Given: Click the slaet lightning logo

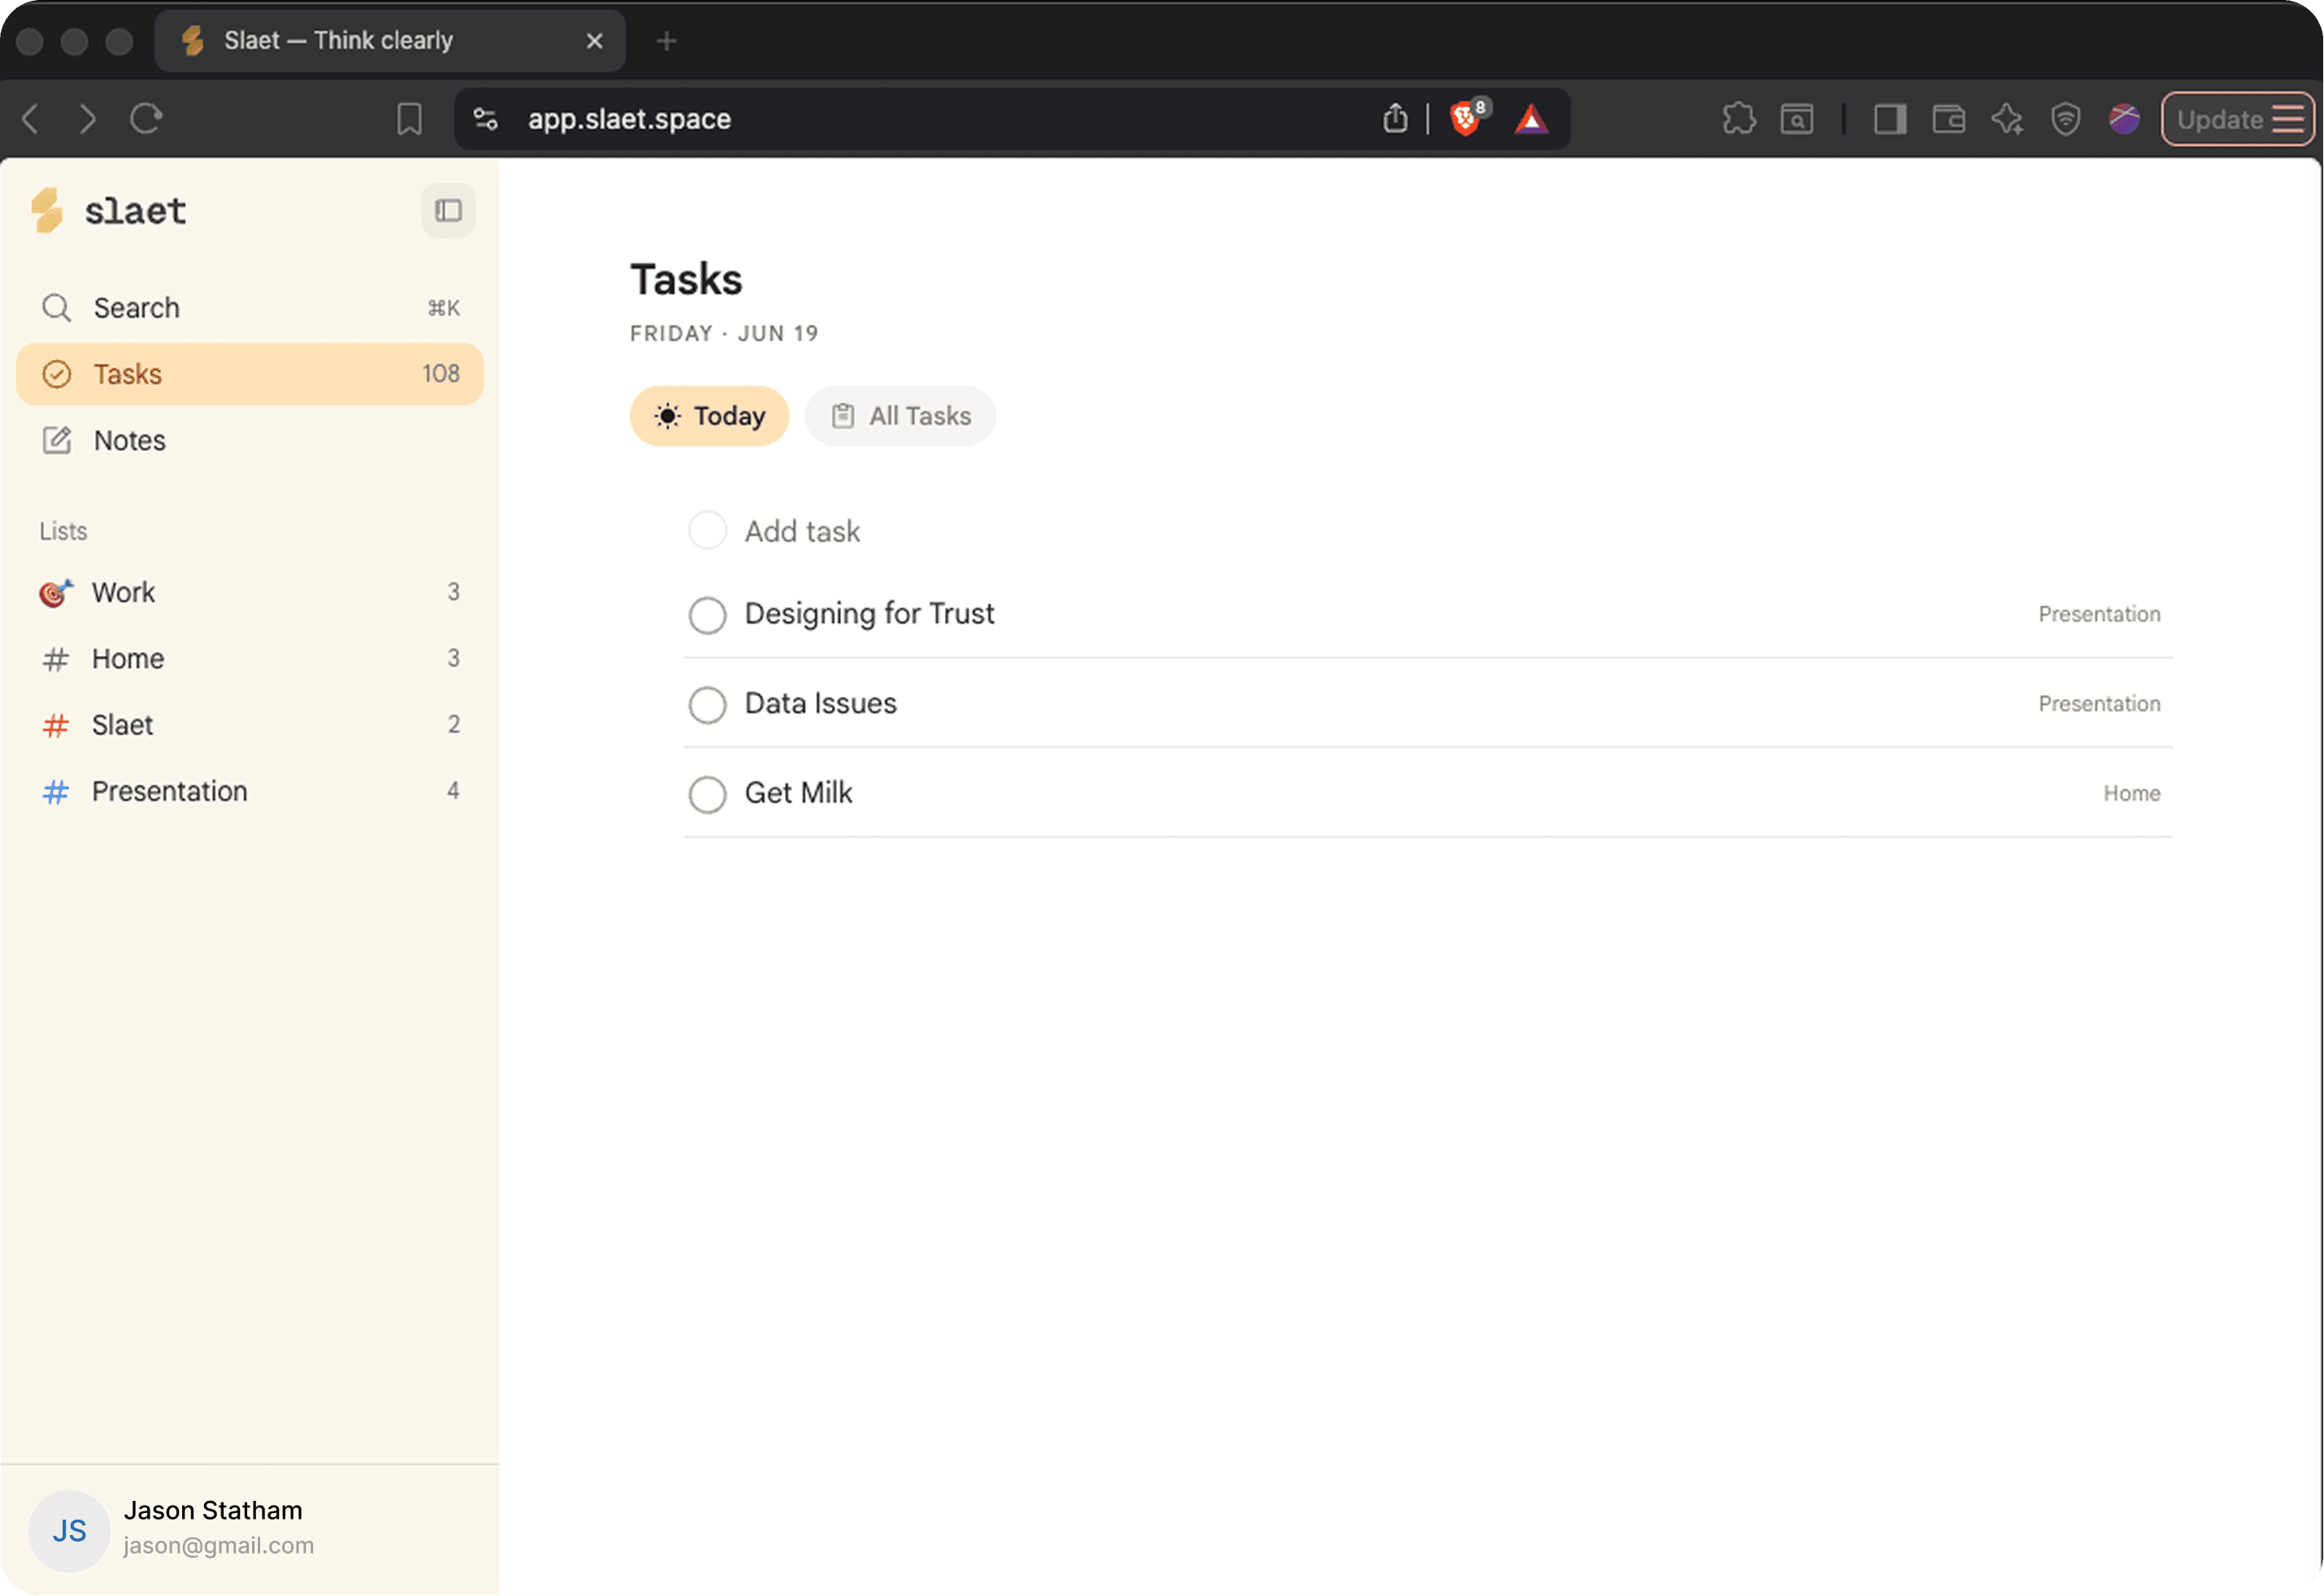Looking at the screenshot, I should pos(47,210).
